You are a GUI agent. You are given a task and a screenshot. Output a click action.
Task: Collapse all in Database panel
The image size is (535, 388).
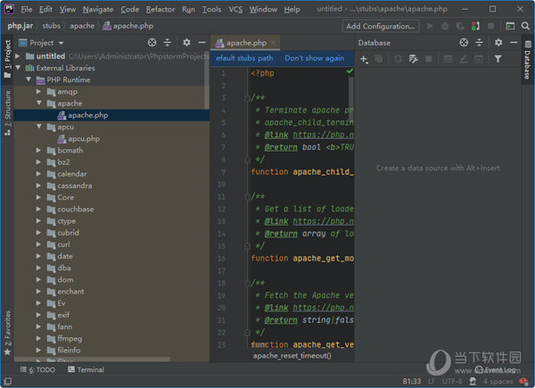pos(479,42)
